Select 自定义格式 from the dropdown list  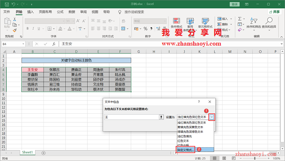tap(195, 150)
